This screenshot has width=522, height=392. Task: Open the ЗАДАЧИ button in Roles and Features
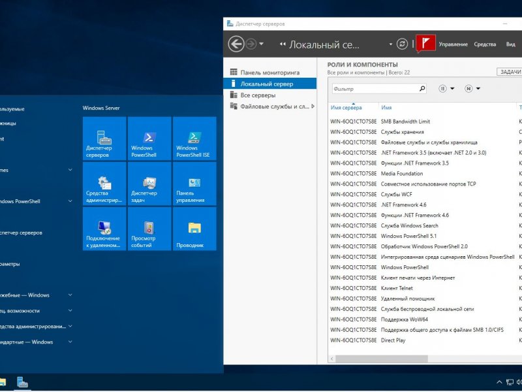pos(510,72)
